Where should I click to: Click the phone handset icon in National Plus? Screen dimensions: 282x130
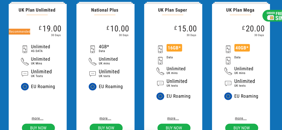tap(93, 61)
